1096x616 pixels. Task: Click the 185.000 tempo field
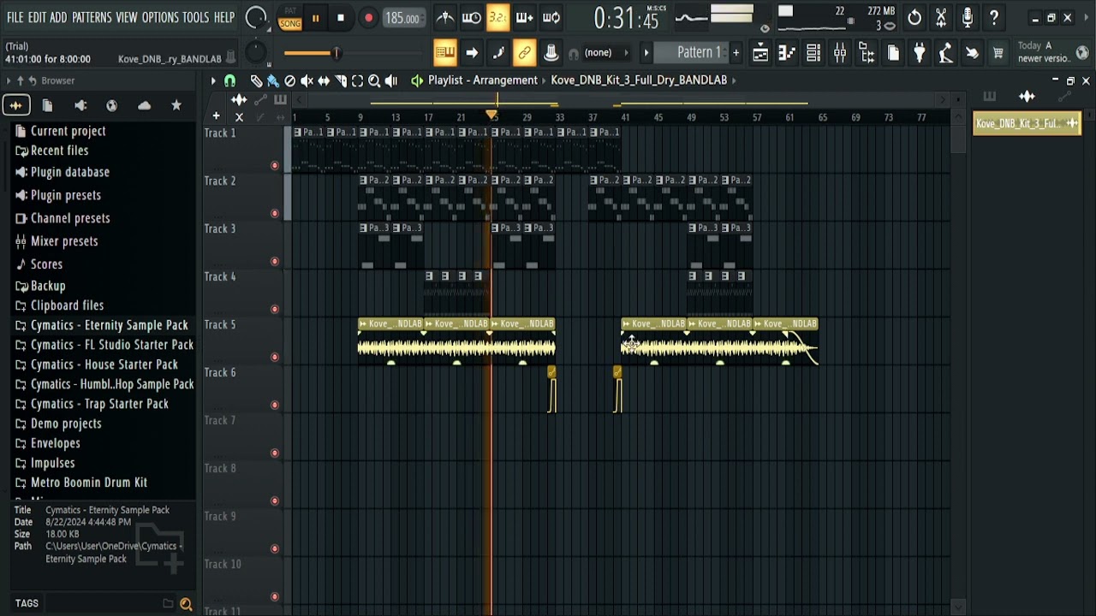[402, 18]
